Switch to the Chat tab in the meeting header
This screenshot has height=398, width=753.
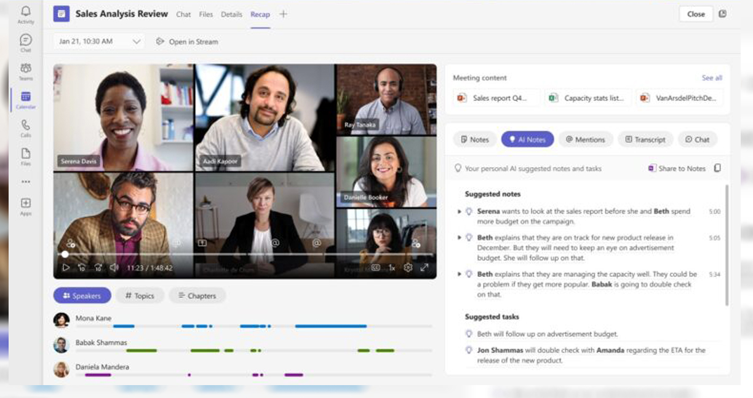183,14
